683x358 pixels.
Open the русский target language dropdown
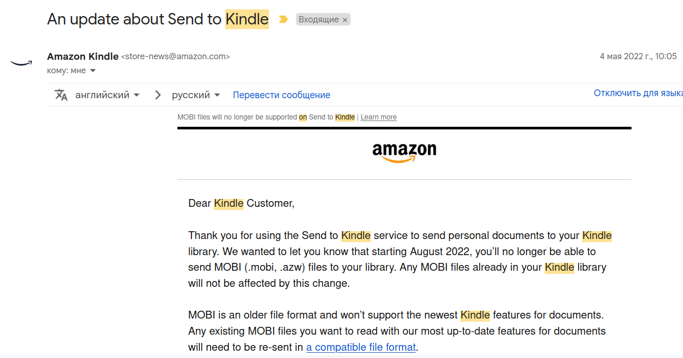pyautogui.click(x=196, y=95)
